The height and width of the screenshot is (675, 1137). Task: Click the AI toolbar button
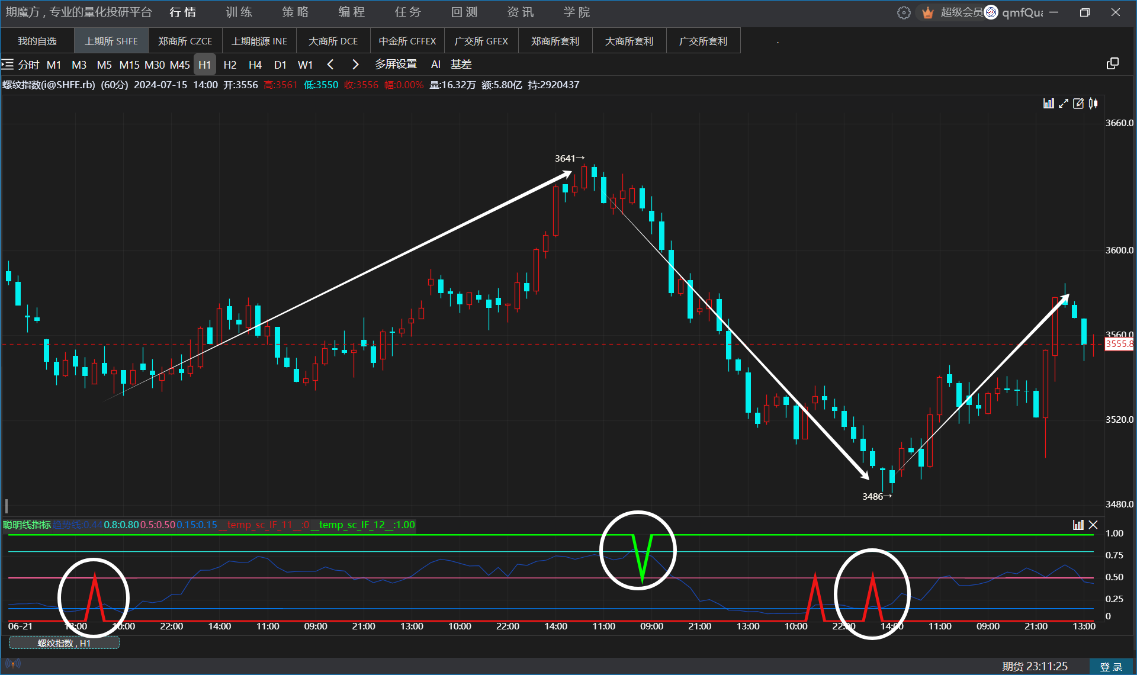[436, 65]
